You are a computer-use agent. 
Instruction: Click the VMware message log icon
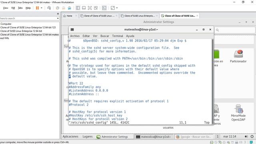pyautogui.click(x=252, y=142)
